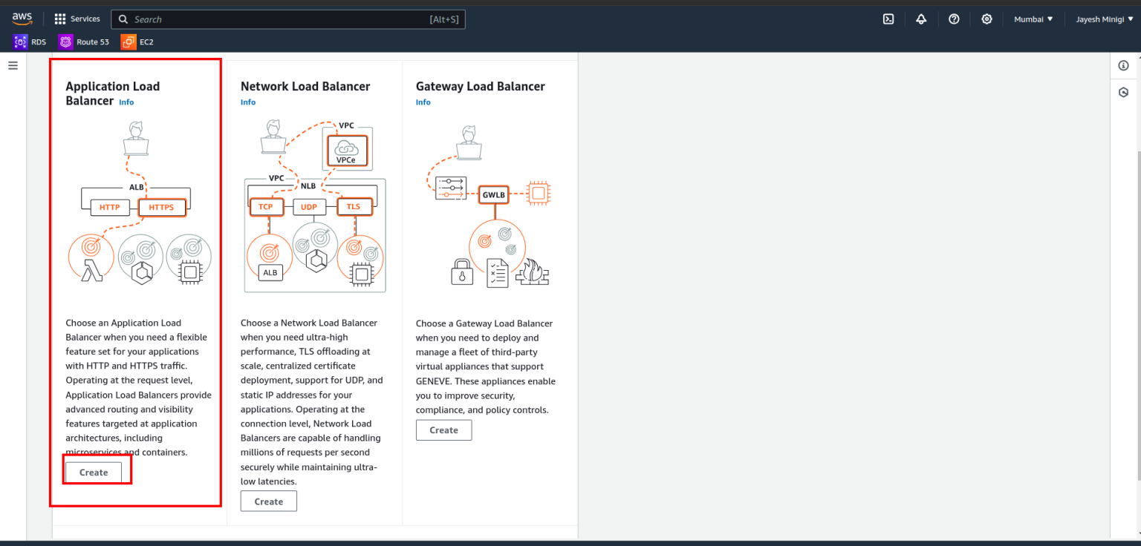Image resolution: width=1141 pixels, height=546 pixels.
Task: Open AWS CloudShell from the top bar
Action: (x=888, y=19)
